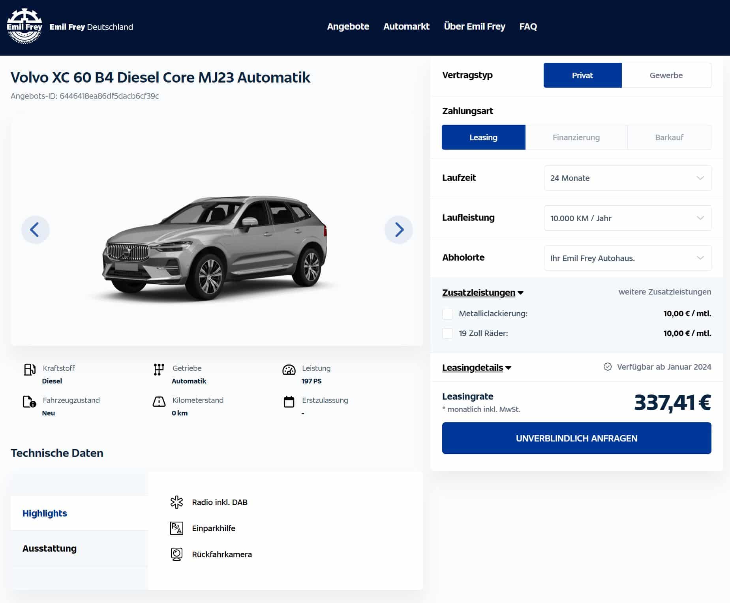
Task: Click 19 Zoll Räder 10,00 € price
Action: (x=687, y=333)
